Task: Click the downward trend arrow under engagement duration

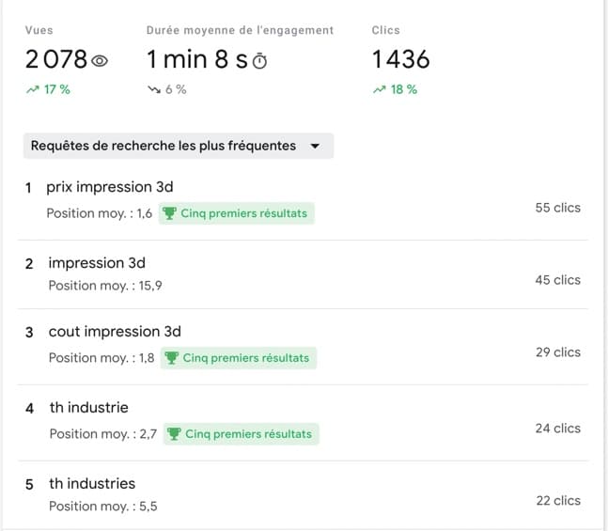Action: click(x=153, y=89)
